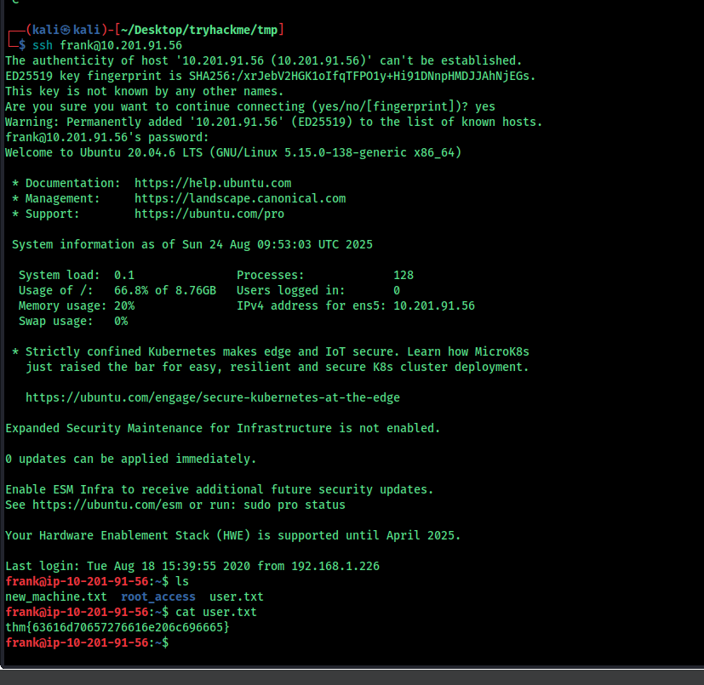Click the 'Swap usage: 0%' entry
The height and width of the screenshot is (685, 704).
point(73,322)
